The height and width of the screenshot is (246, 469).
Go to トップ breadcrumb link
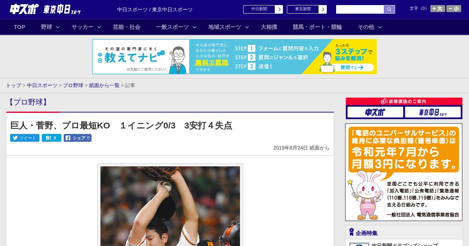pyautogui.click(x=13, y=85)
